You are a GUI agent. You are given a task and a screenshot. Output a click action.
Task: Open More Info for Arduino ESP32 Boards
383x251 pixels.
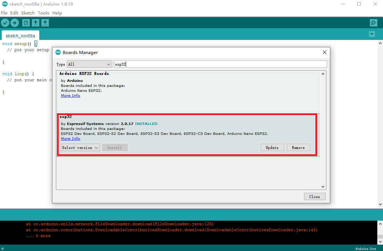70,96
